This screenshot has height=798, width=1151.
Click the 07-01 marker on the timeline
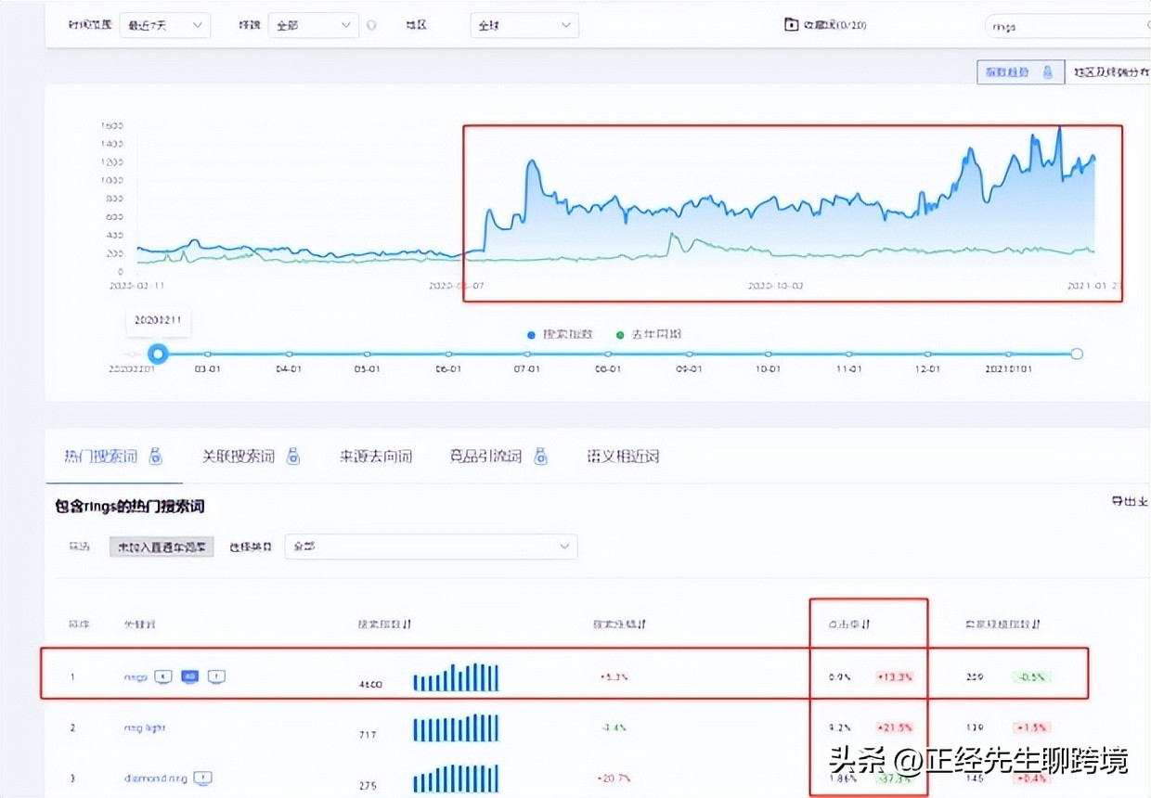526,354
